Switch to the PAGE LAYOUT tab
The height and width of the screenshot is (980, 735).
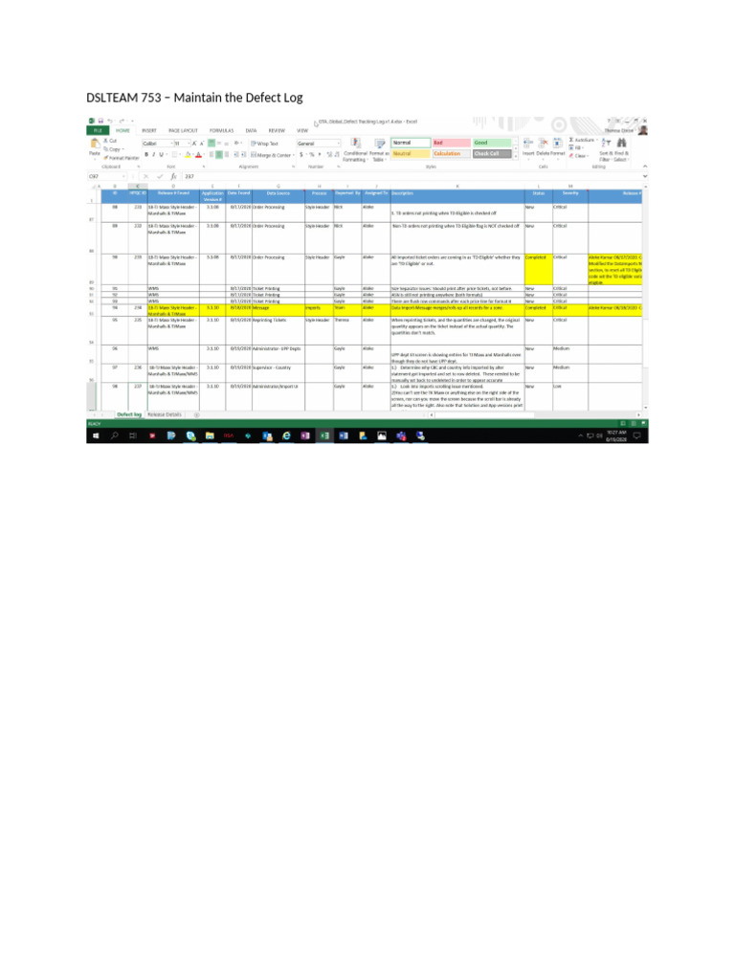click(183, 130)
